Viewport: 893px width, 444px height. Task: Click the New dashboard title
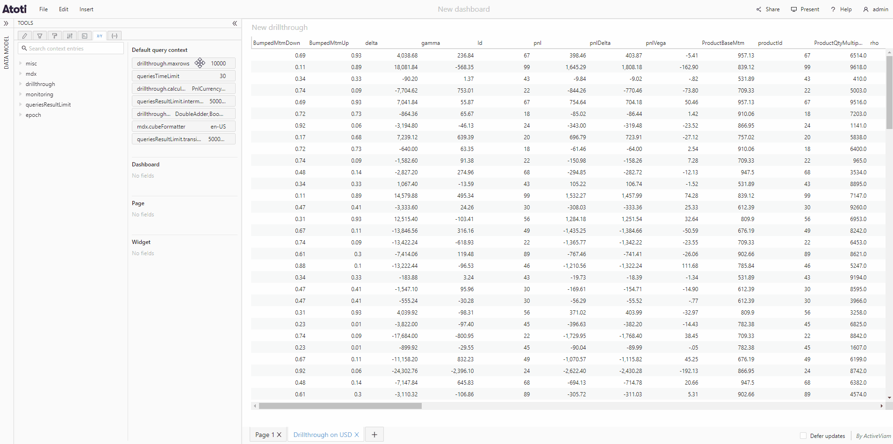point(464,9)
